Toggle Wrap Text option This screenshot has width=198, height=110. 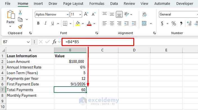tap(144, 14)
